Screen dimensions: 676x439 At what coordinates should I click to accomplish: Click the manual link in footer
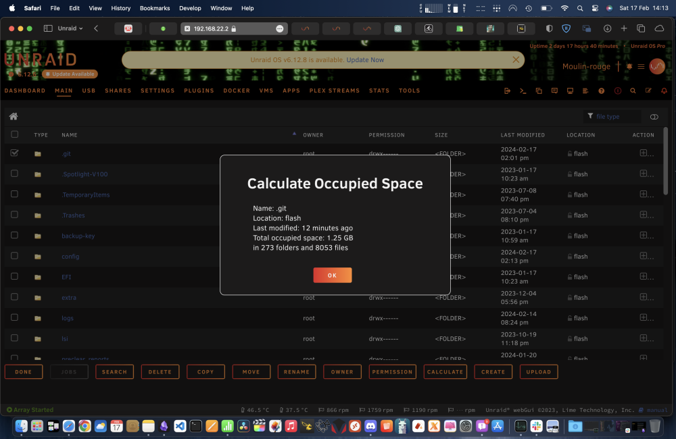[x=656, y=410]
